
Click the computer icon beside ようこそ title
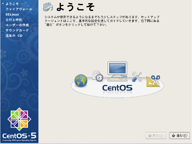[48, 7]
